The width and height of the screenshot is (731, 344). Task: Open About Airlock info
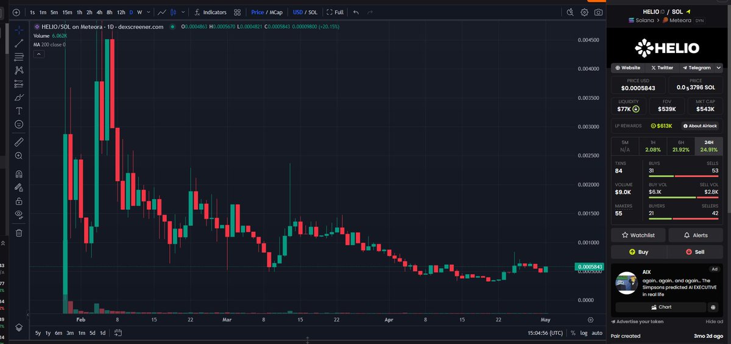pos(701,126)
